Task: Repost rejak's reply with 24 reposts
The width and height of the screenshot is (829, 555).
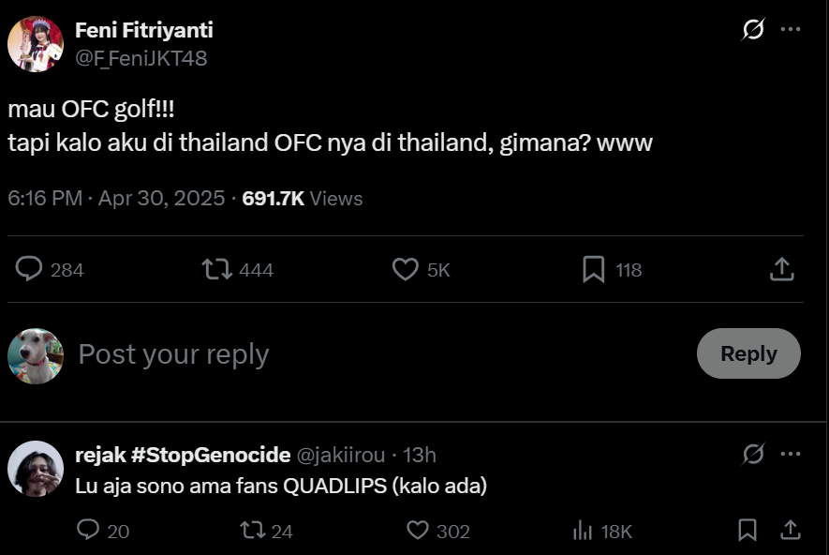Action: 251,531
